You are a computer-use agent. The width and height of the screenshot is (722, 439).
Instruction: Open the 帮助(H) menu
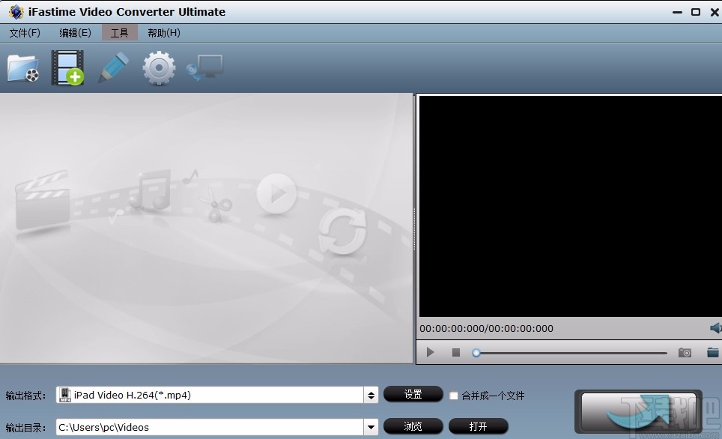[x=162, y=32]
